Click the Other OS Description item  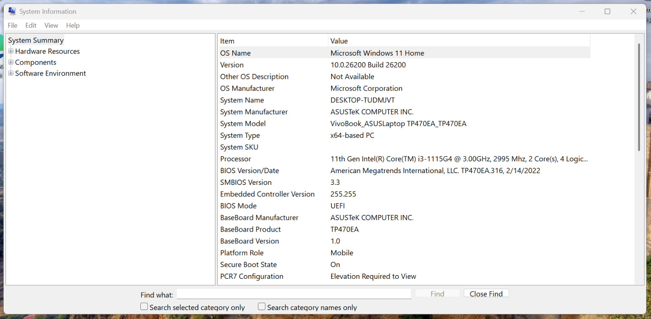tap(254, 76)
